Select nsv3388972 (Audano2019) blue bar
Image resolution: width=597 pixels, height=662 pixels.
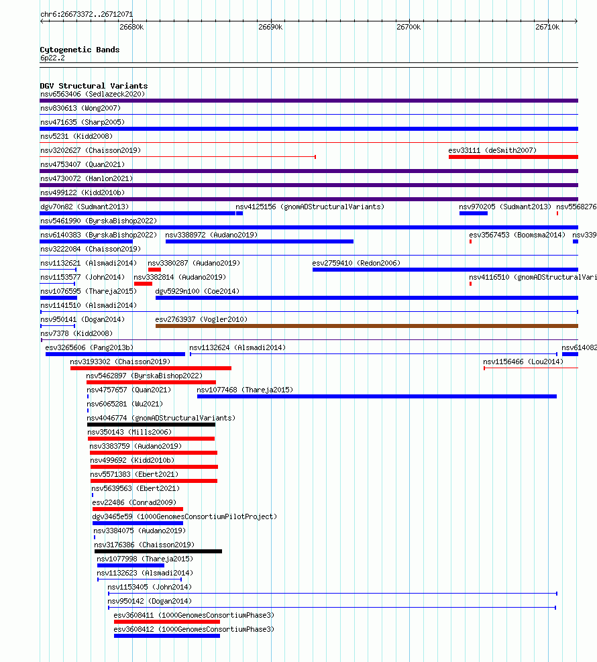(259, 241)
